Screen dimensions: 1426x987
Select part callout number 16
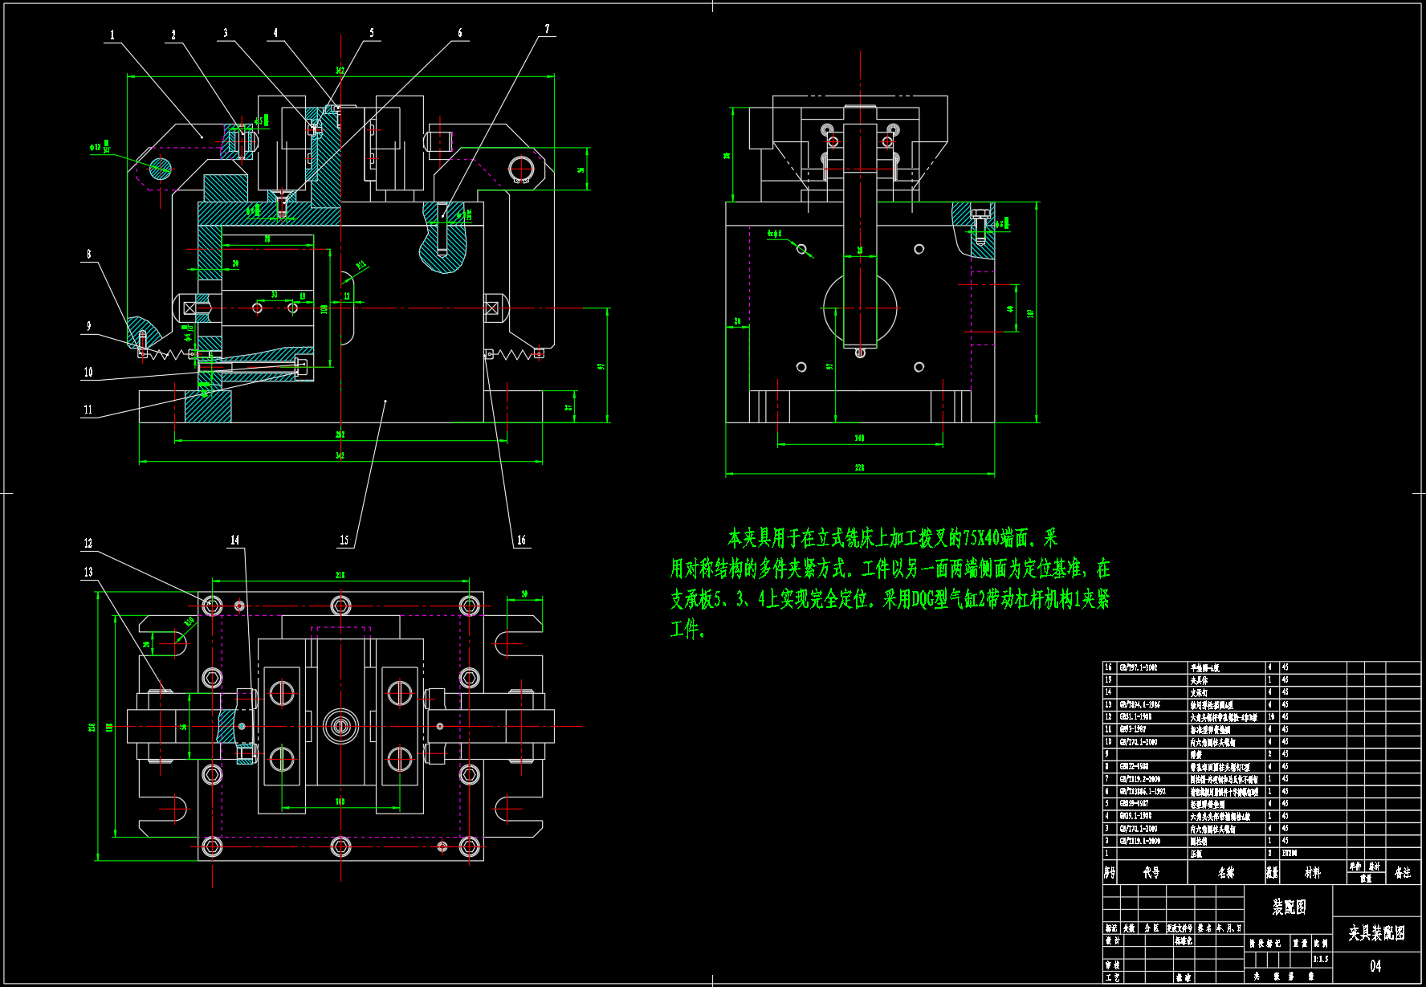[x=521, y=540]
